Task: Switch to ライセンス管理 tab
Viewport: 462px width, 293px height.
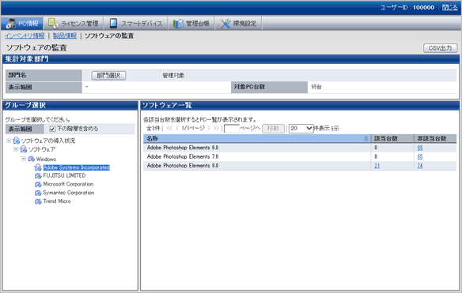Action: [x=74, y=23]
